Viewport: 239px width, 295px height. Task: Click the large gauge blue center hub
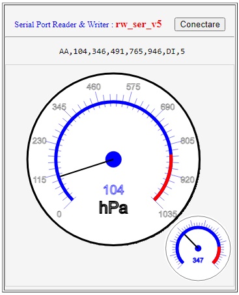point(113,159)
